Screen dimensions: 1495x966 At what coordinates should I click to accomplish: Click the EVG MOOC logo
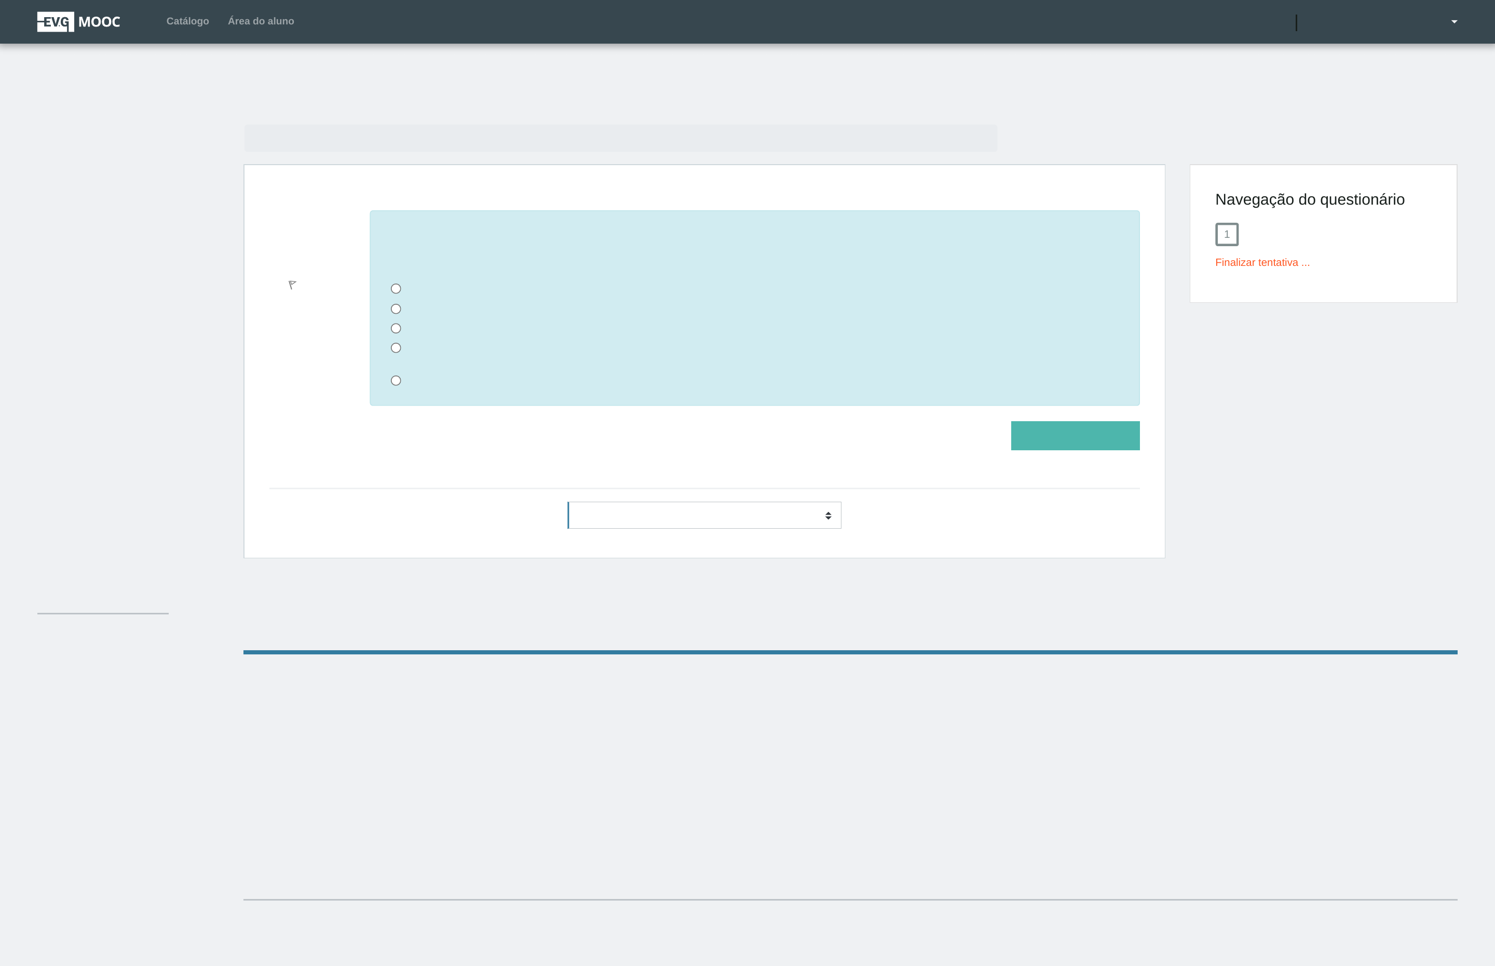pos(78,22)
